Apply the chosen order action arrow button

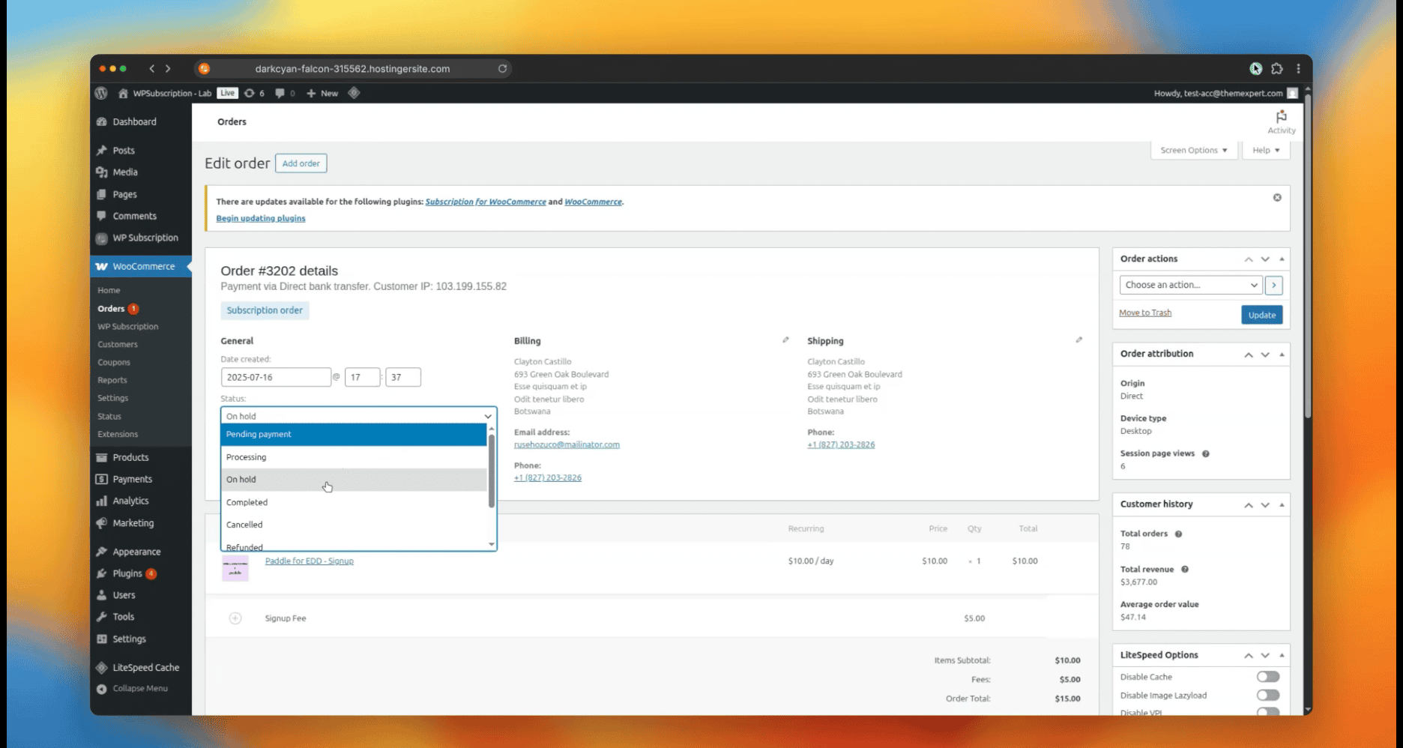point(1273,285)
